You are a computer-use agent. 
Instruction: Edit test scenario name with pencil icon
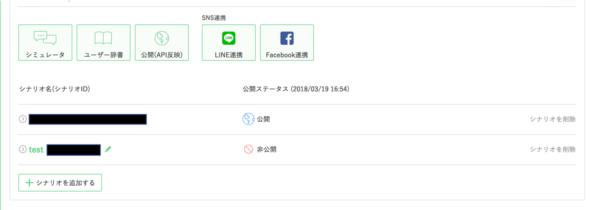click(108, 150)
